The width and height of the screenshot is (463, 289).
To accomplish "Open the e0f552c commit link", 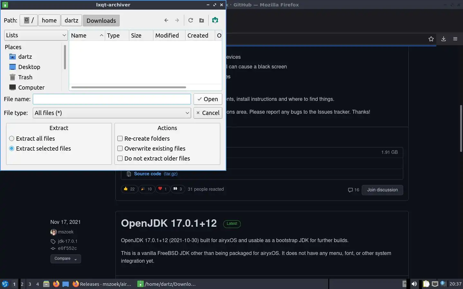I will point(67,248).
